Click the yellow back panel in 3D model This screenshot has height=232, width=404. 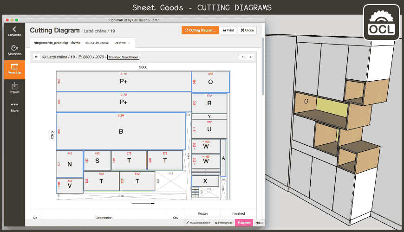tap(332, 107)
